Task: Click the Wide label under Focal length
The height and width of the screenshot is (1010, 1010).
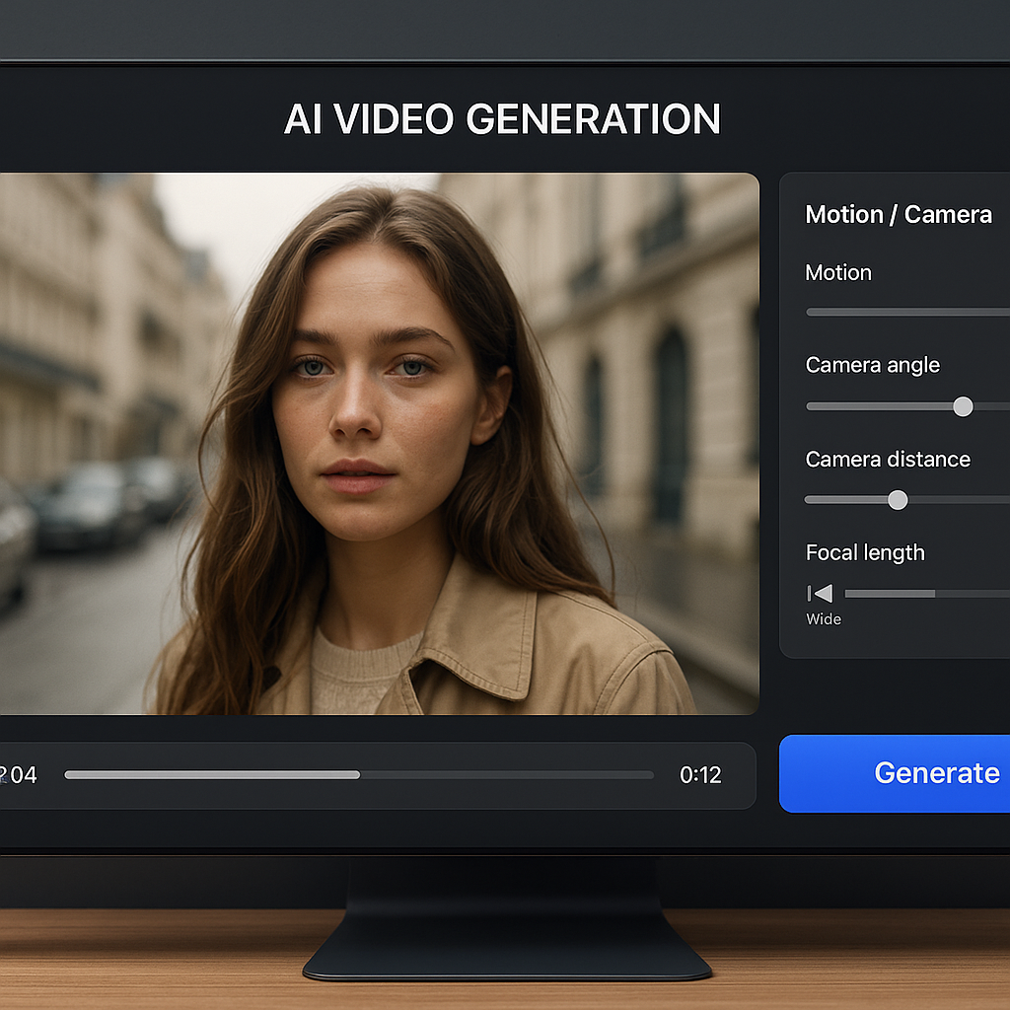Action: point(823,619)
